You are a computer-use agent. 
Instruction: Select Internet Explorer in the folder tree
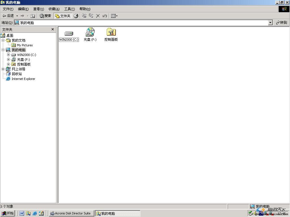pos(23,79)
